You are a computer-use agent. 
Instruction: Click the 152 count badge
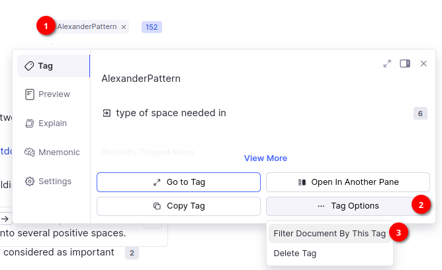pos(151,27)
